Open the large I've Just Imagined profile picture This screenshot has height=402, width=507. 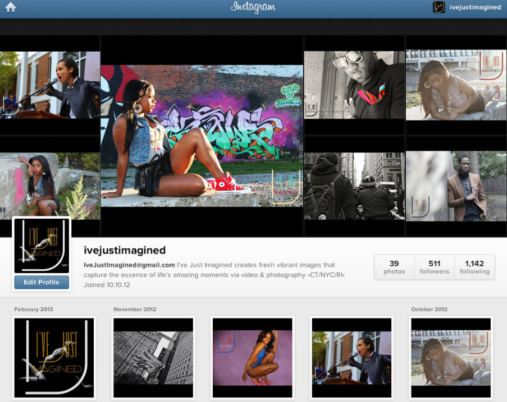[x=42, y=246]
